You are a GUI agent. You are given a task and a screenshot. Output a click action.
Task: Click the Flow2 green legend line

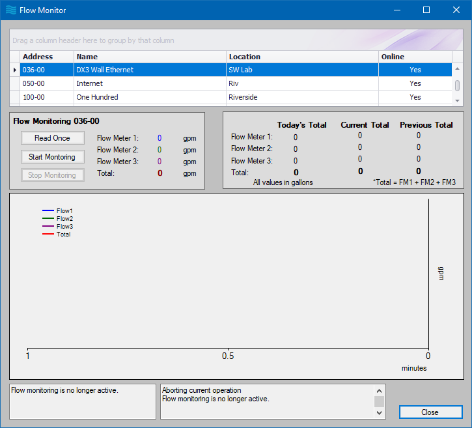pyautogui.click(x=48, y=218)
